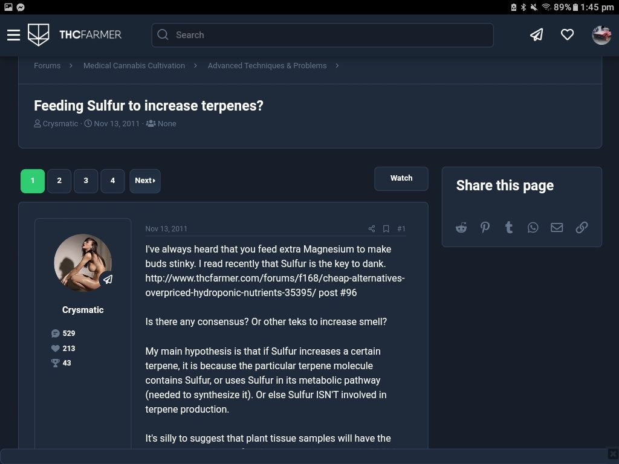This screenshot has width=619, height=464.
Task: Copy the page link via the chain icon
Action: (x=582, y=227)
